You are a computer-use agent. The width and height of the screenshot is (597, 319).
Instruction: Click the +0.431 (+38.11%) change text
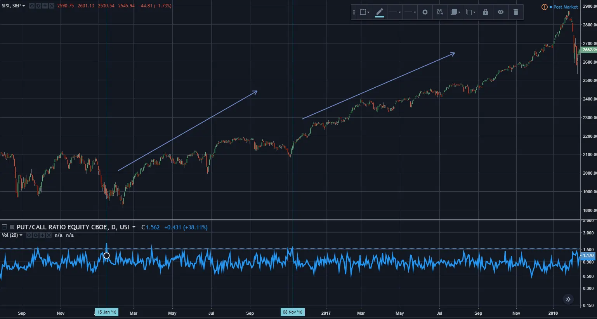[x=186, y=227]
